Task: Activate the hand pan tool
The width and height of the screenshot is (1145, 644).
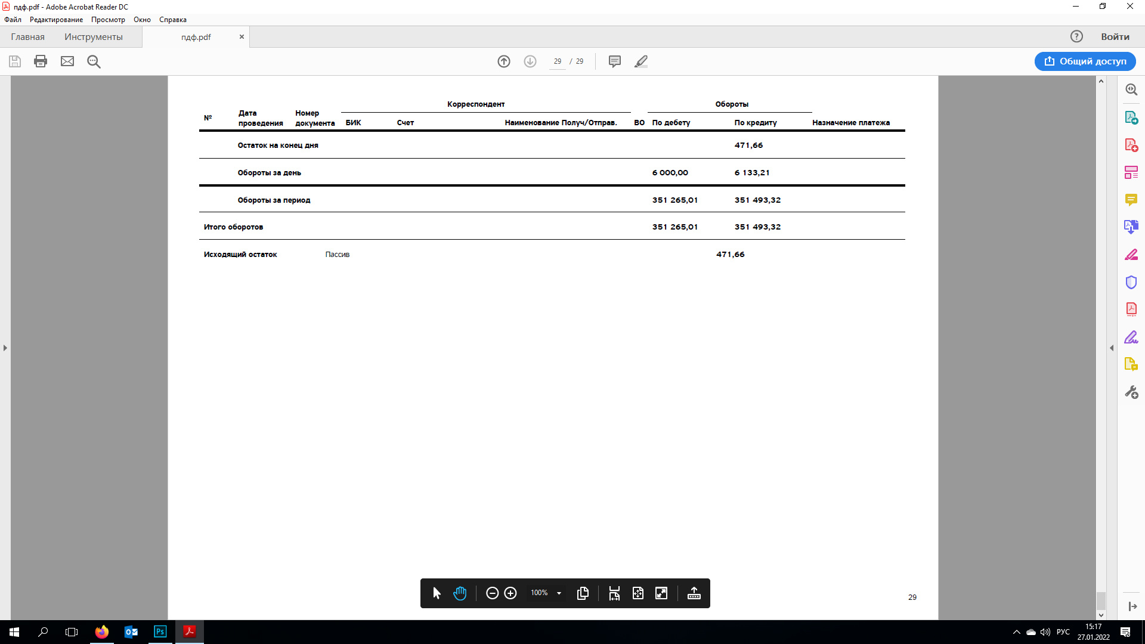Action: pos(460,593)
